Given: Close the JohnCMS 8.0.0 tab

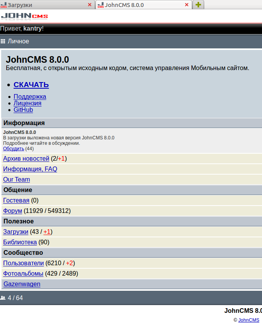Looking at the screenshot, I should tap(187, 5).
